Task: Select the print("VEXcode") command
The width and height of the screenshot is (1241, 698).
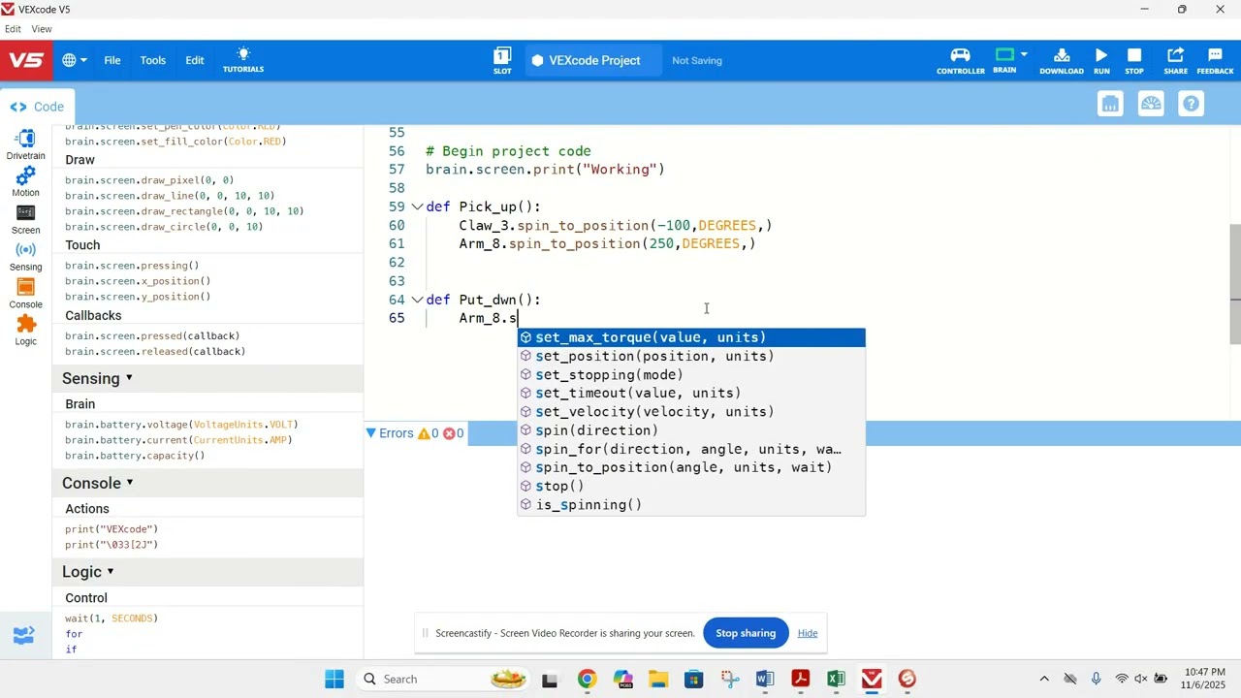Action: [x=111, y=529]
